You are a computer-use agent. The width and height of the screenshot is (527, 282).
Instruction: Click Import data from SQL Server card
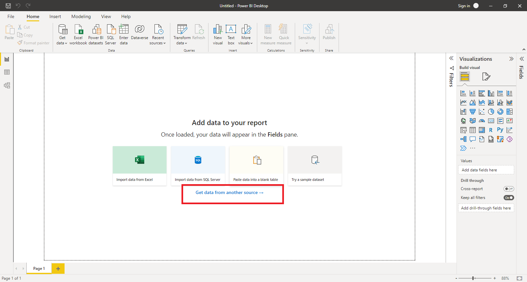[198, 166]
